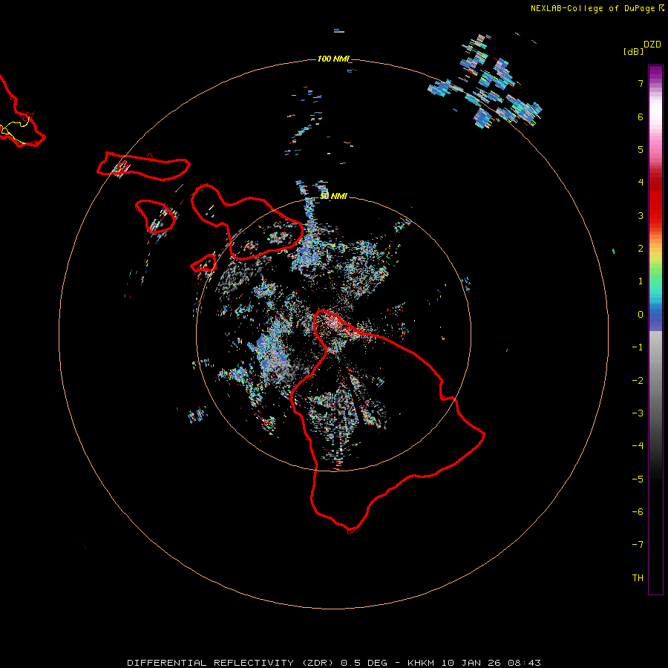Screen dimensions: 668x668
Task: Click the -2 value on the dB scale
Action: tap(638, 381)
